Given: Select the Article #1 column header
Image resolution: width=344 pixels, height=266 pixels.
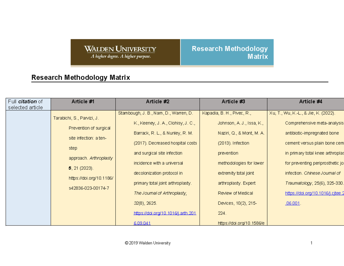Looking at the screenshot, I should 83,102.
